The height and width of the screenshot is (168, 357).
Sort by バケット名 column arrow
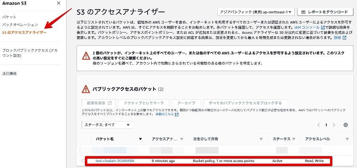[x=140, y=139]
